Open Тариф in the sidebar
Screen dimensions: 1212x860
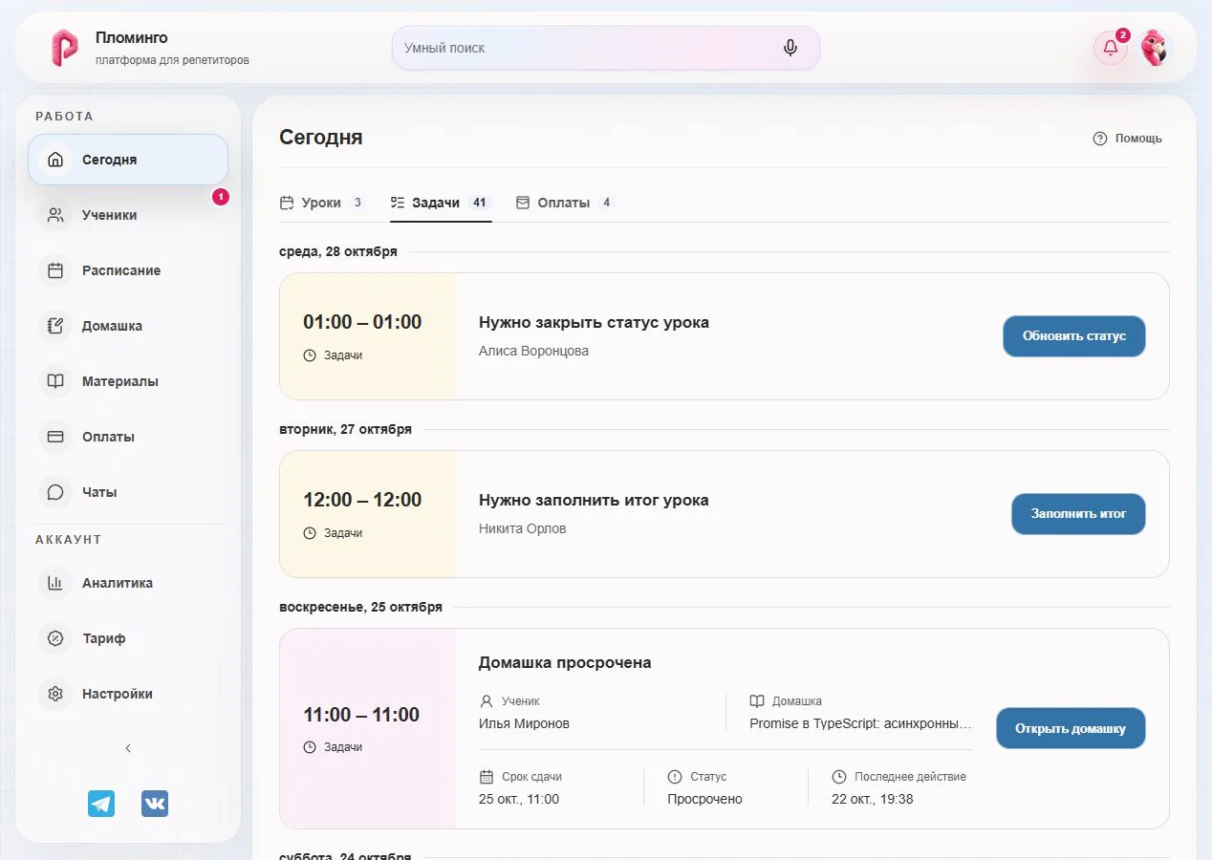pos(128,638)
